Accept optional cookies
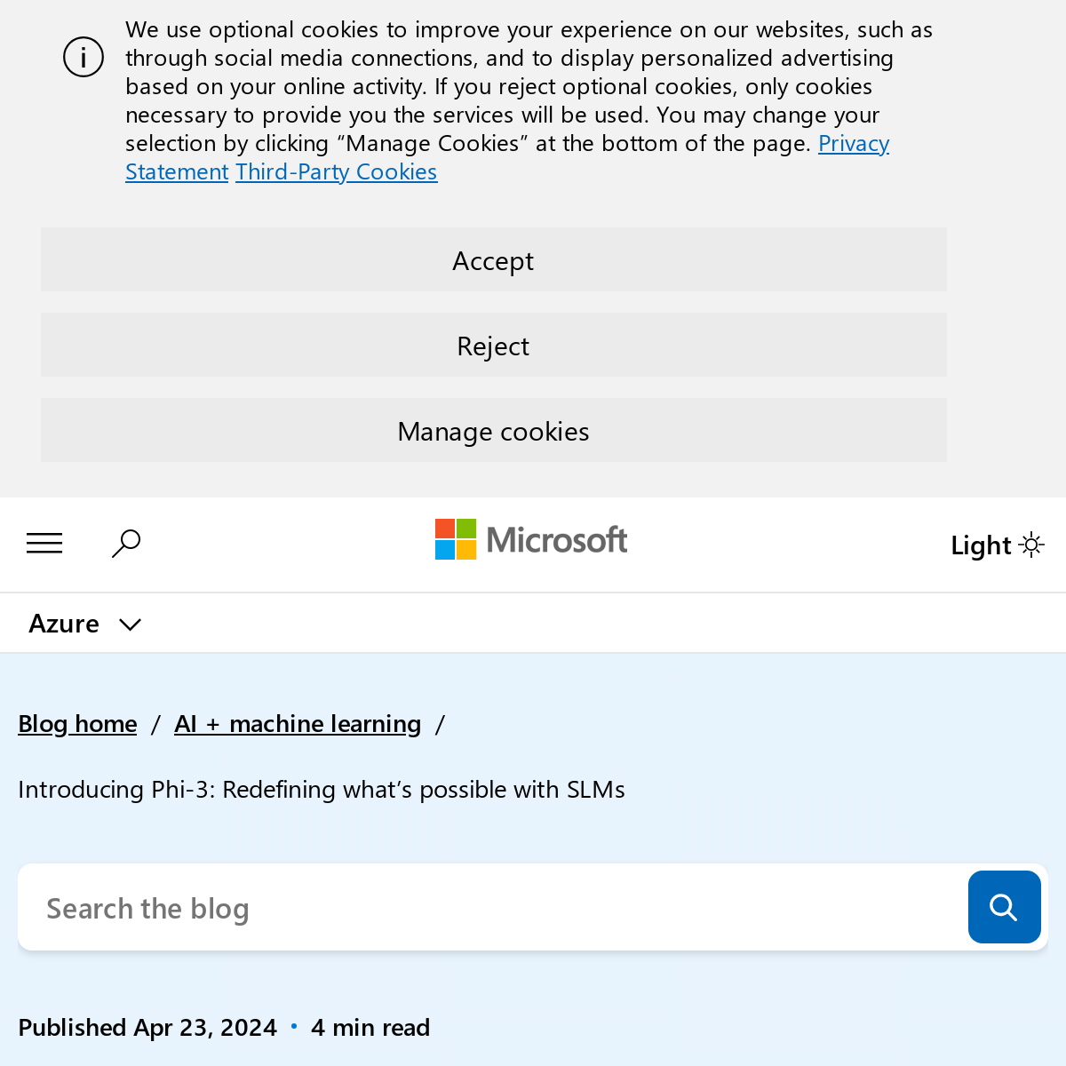The width and height of the screenshot is (1066, 1066). pyautogui.click(x=493, y=260)
